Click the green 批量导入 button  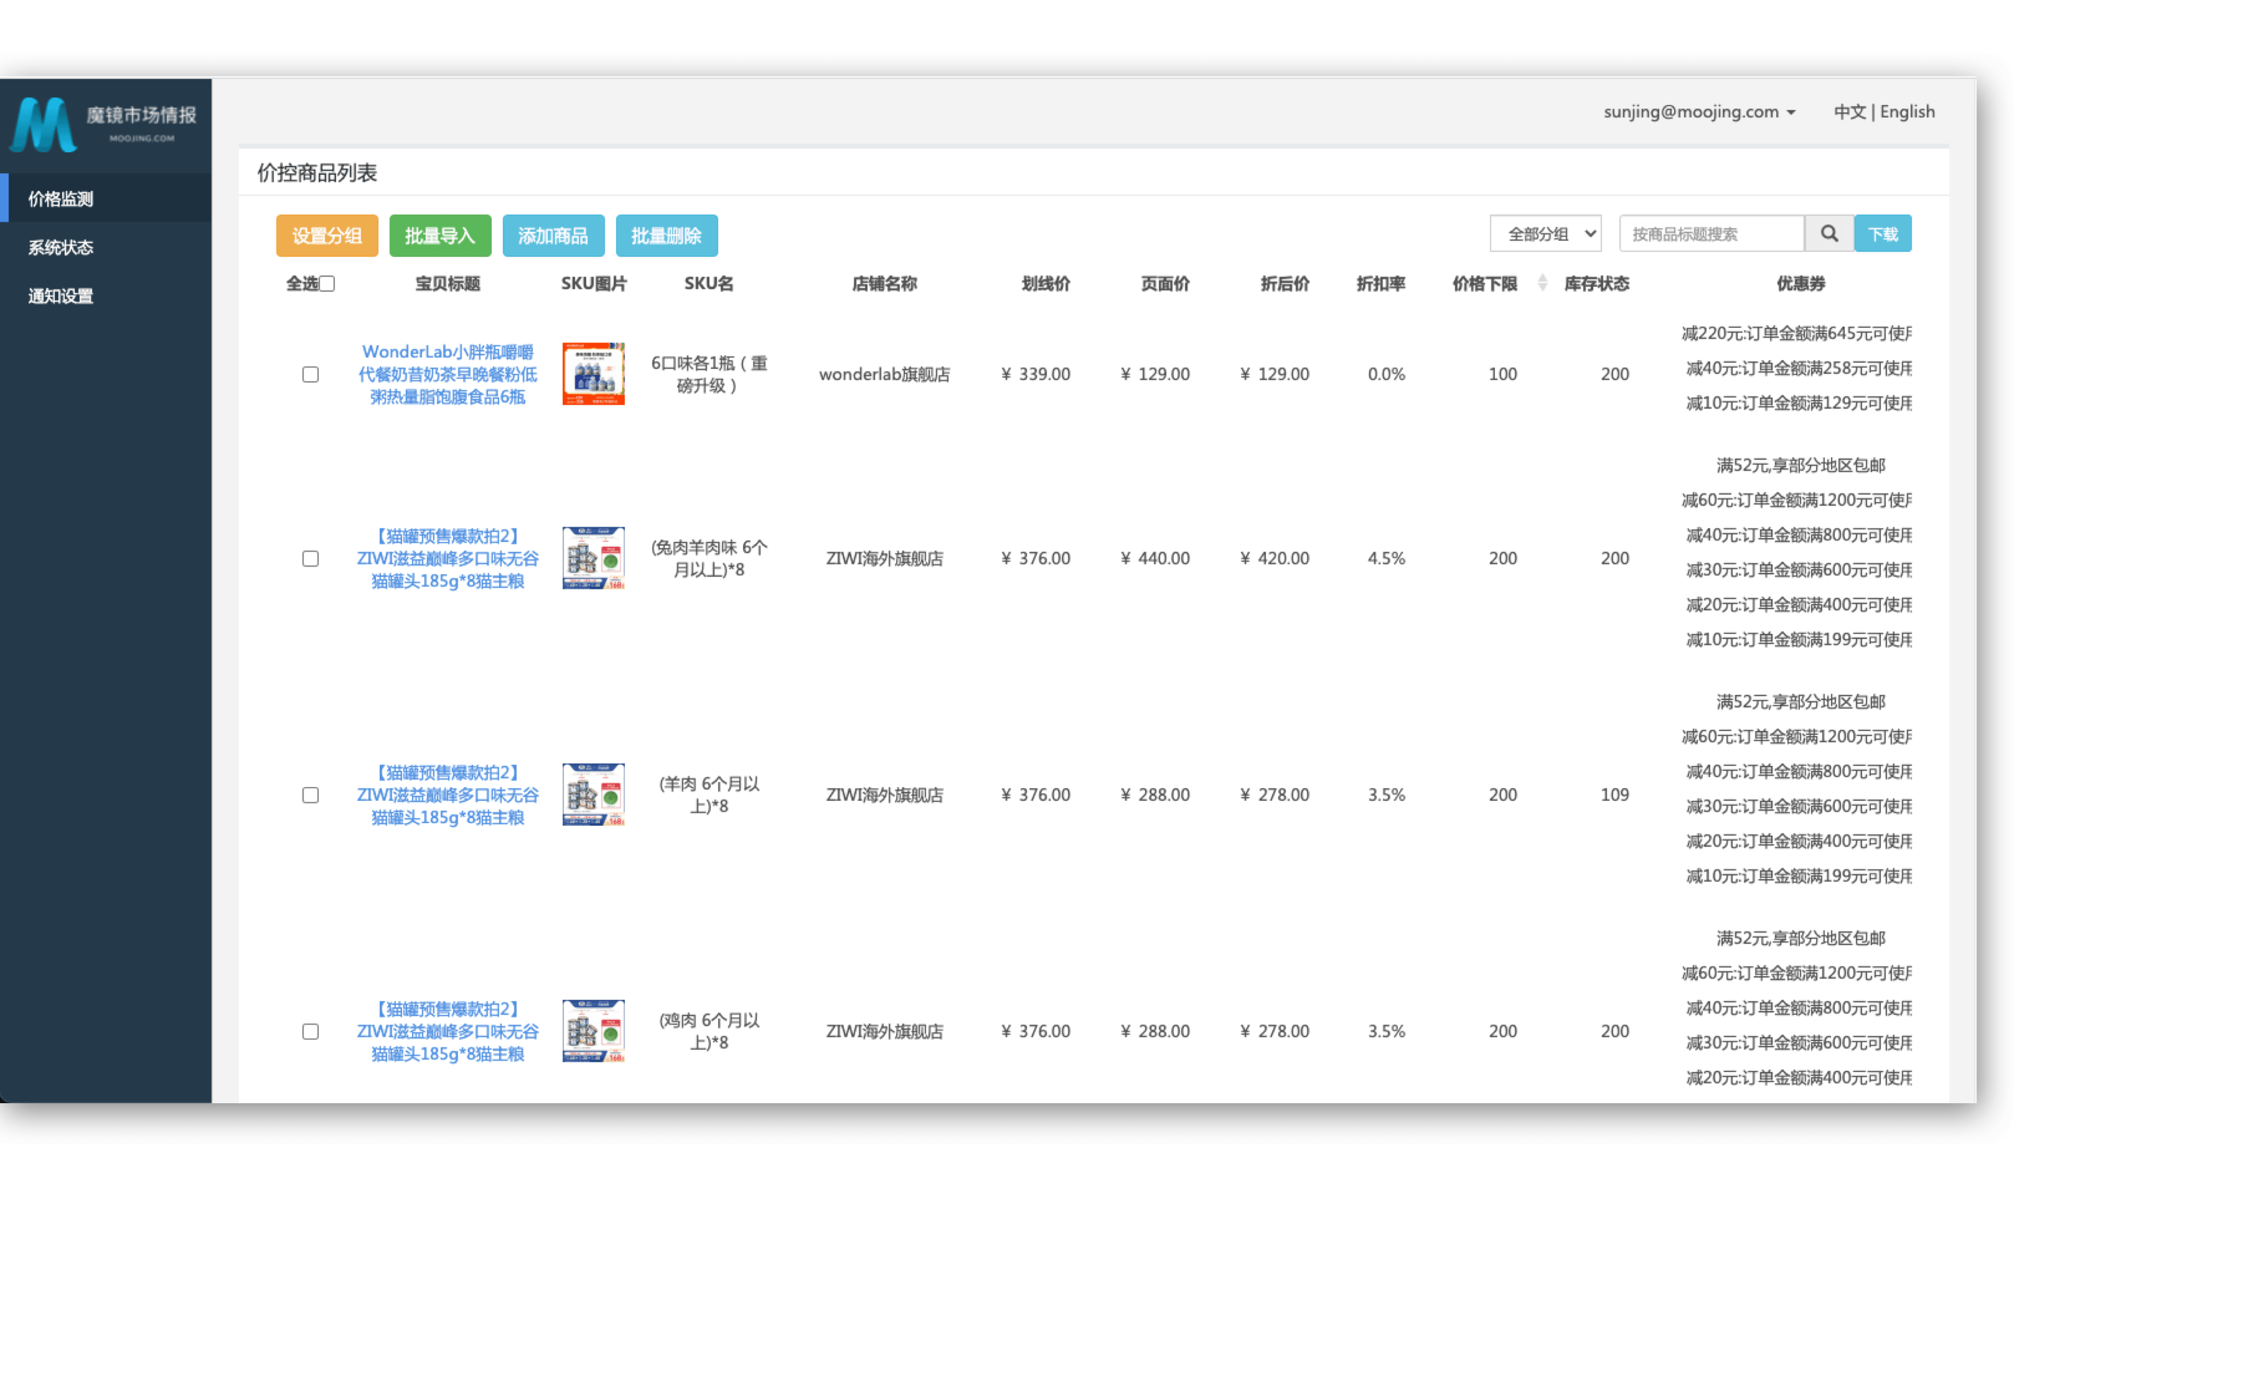click(x=440, y=235)
